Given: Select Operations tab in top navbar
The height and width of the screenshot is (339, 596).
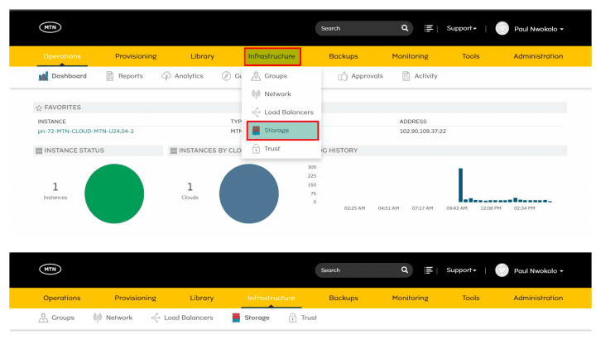Looking at the screenshot, I should click(x=62, y=56).
